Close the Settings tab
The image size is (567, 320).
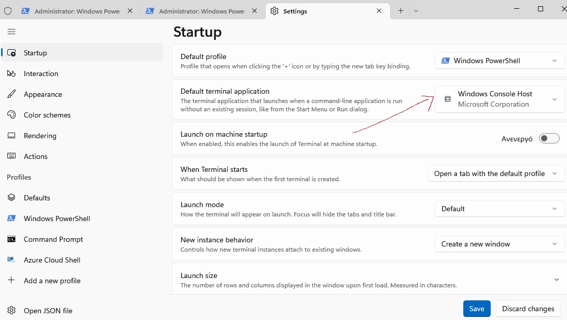pos(379,11)
